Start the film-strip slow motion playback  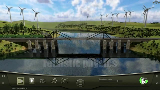coord(32,81)
